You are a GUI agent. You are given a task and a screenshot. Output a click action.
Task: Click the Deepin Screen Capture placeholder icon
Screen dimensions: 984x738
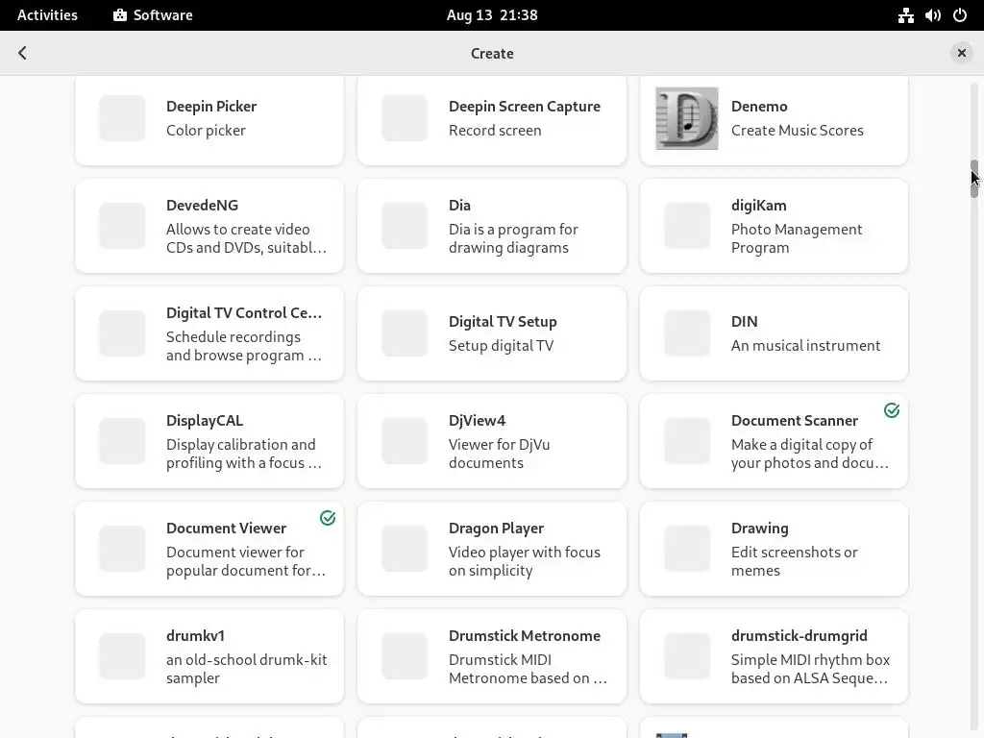pyautogui.click(x=405, y=118)
